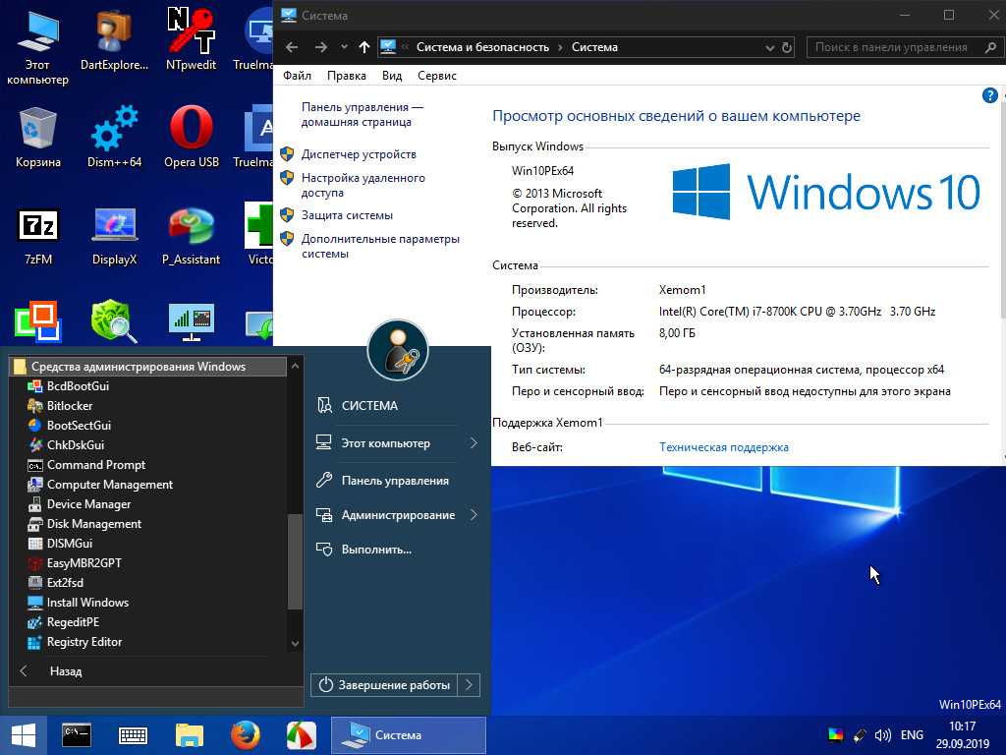Open File Explorer from taskbar
Screen dimensions: 1006x755
[190, 735]
